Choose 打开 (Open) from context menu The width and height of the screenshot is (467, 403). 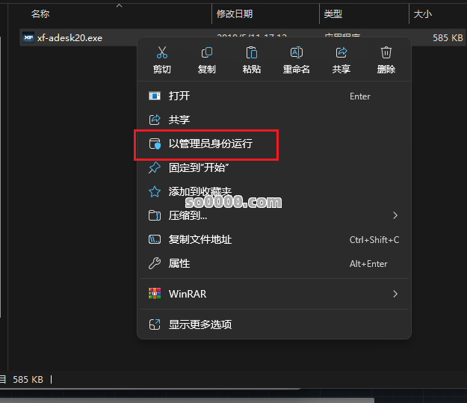[179, 96]
